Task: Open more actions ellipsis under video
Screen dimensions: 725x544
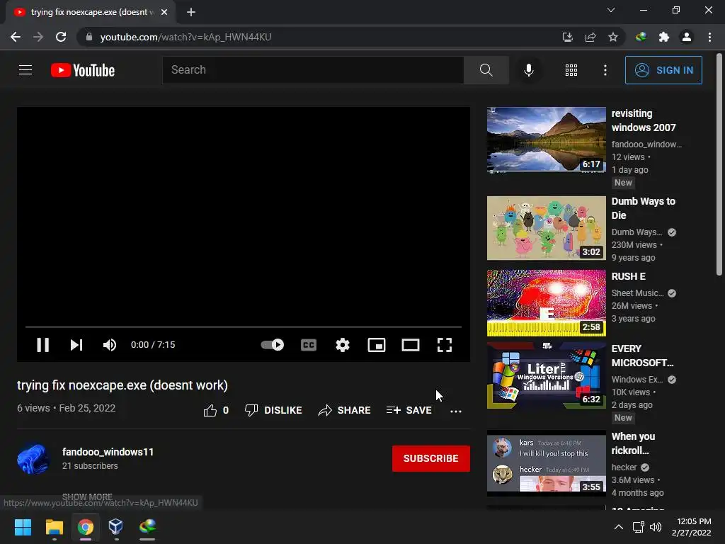Action: (456, 411)
